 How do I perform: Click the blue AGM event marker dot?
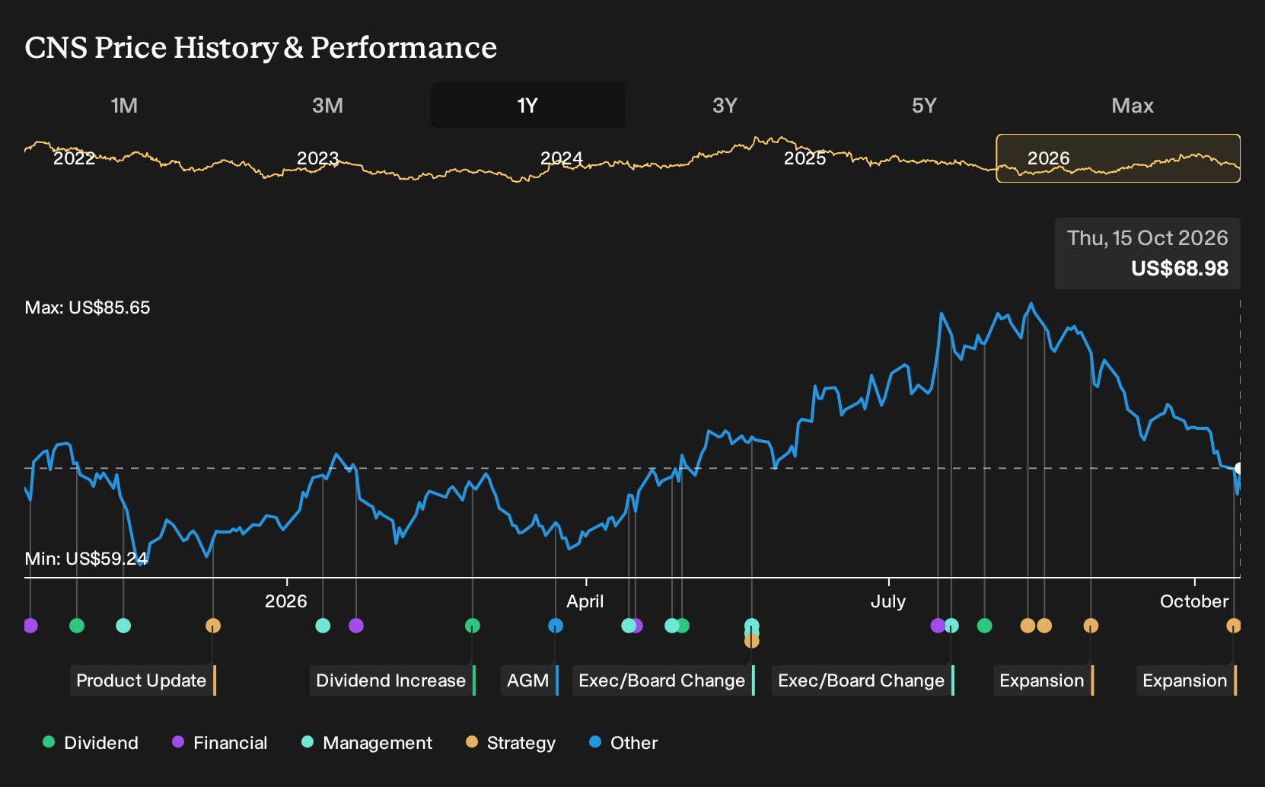(x=556, y=626)
